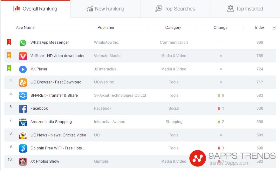Click the Change column header
Screen dimensions: 280x171
[221, 28]
